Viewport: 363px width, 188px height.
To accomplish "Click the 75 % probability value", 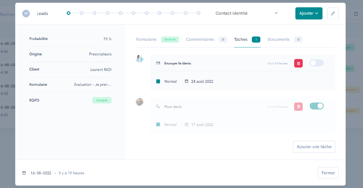I will point(107,39).
